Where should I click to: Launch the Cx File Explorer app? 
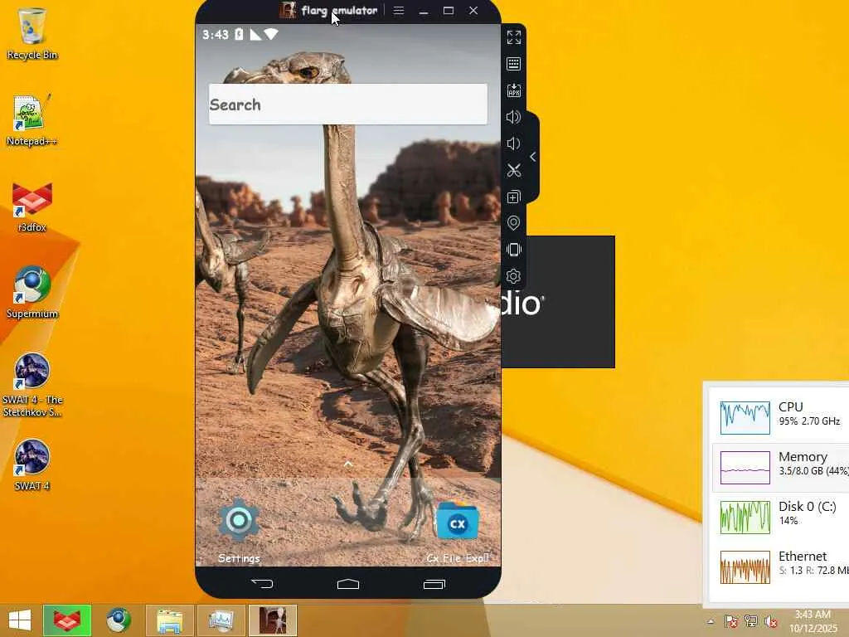pos(458,532)
